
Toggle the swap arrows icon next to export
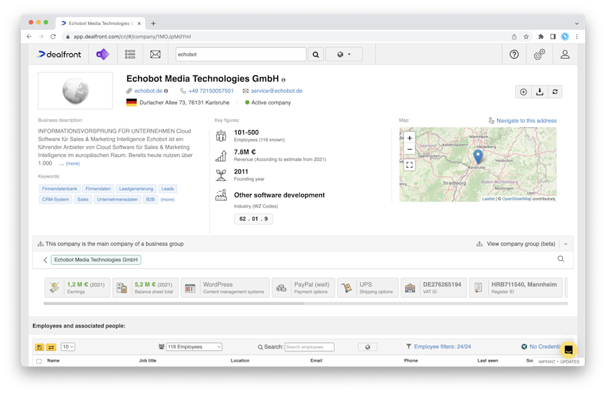51,346
